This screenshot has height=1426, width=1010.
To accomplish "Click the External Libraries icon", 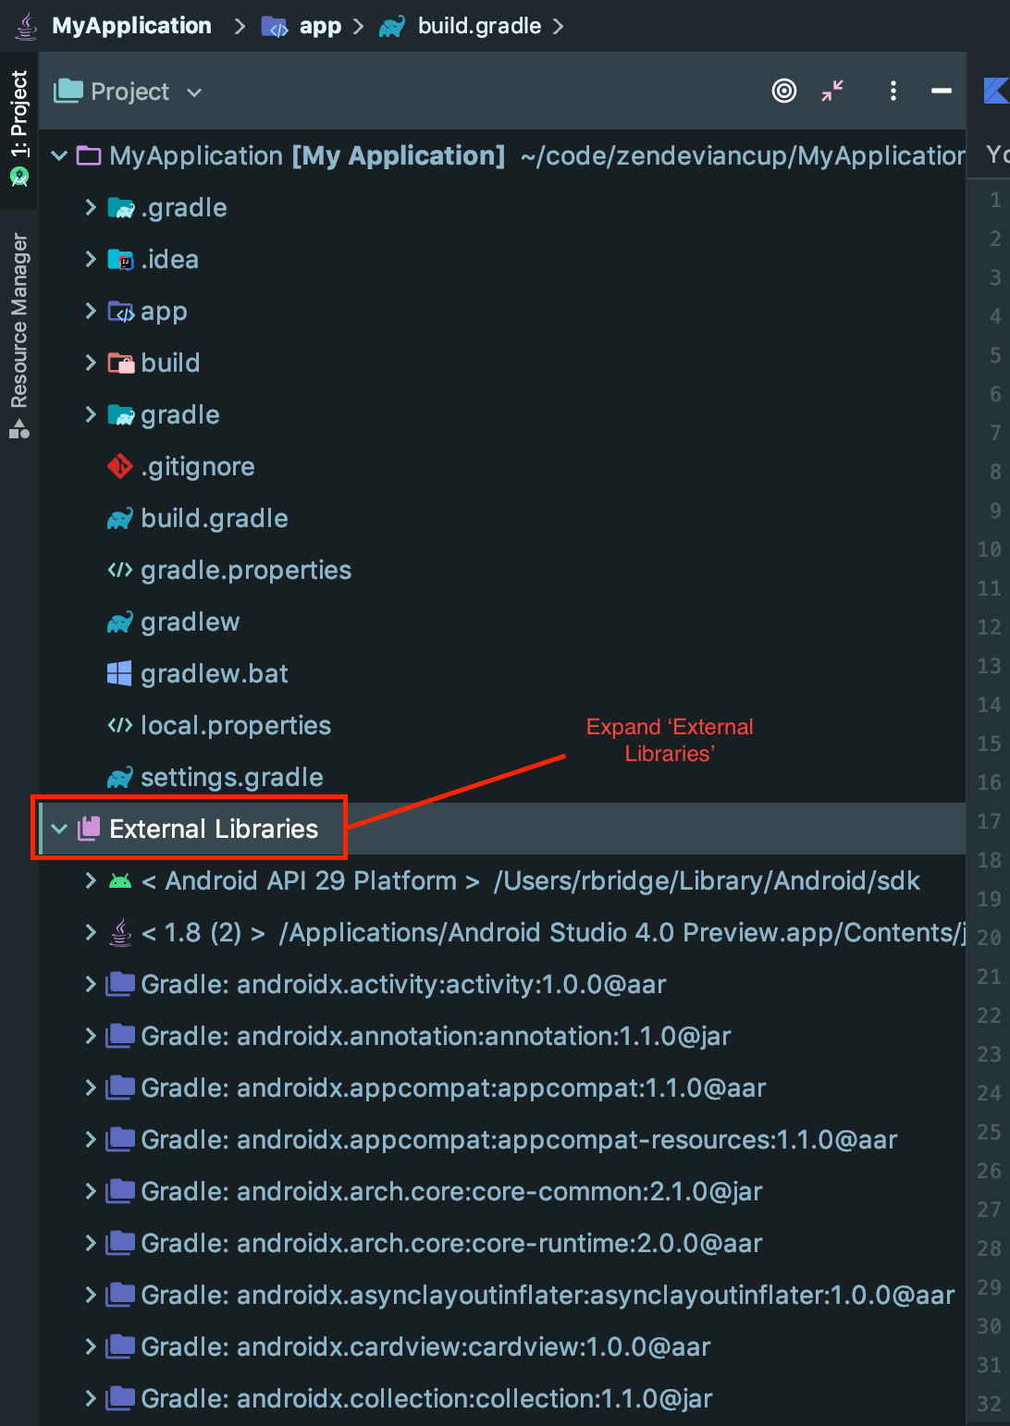I will click(89, 829).
